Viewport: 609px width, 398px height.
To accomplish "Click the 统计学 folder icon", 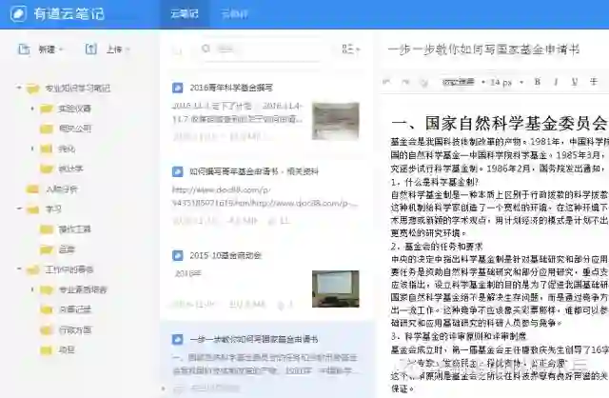I will [47, 169].
